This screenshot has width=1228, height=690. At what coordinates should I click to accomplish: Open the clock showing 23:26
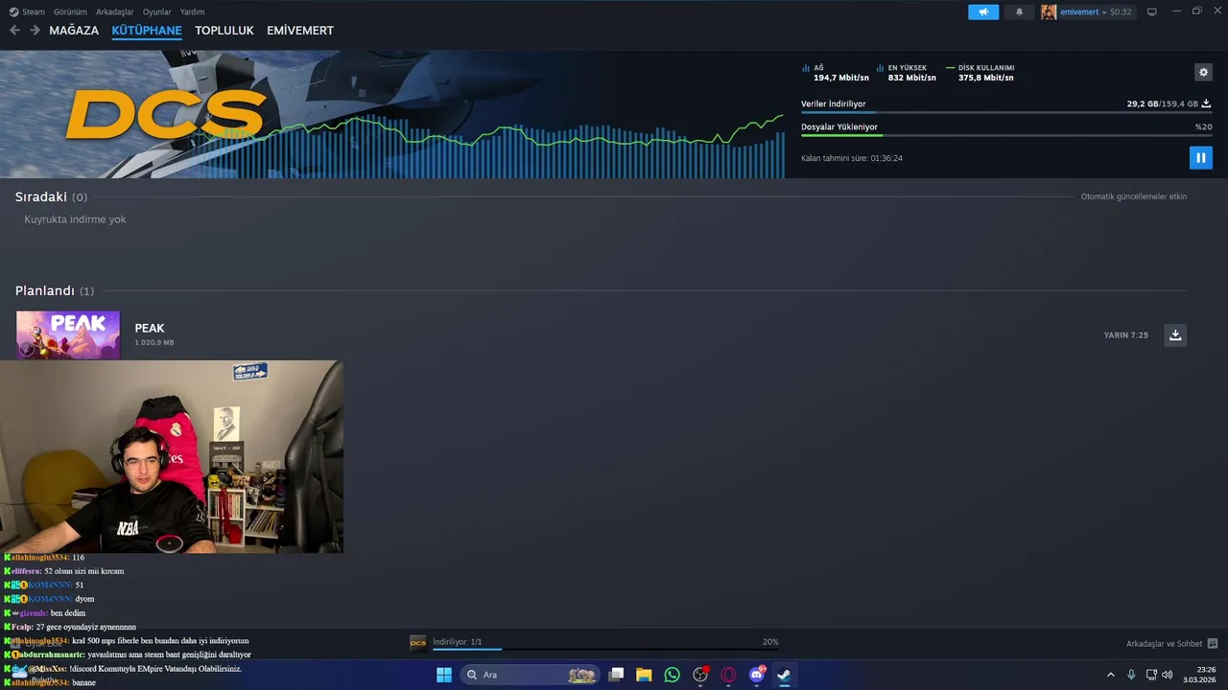click(x=1200, y=675)
